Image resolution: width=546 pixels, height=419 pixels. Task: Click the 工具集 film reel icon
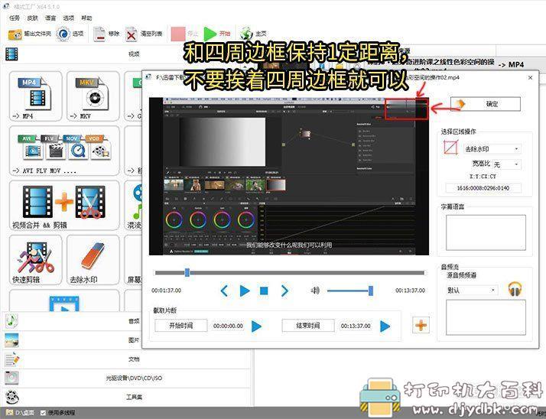[12, 397]
